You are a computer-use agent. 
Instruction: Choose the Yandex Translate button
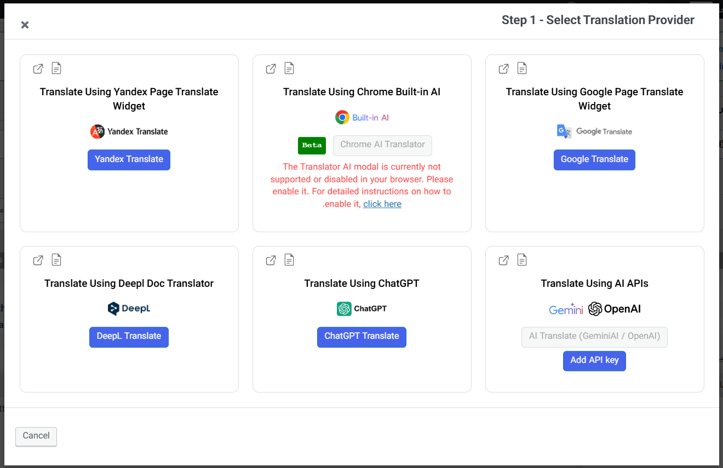[x=129, y=159]
